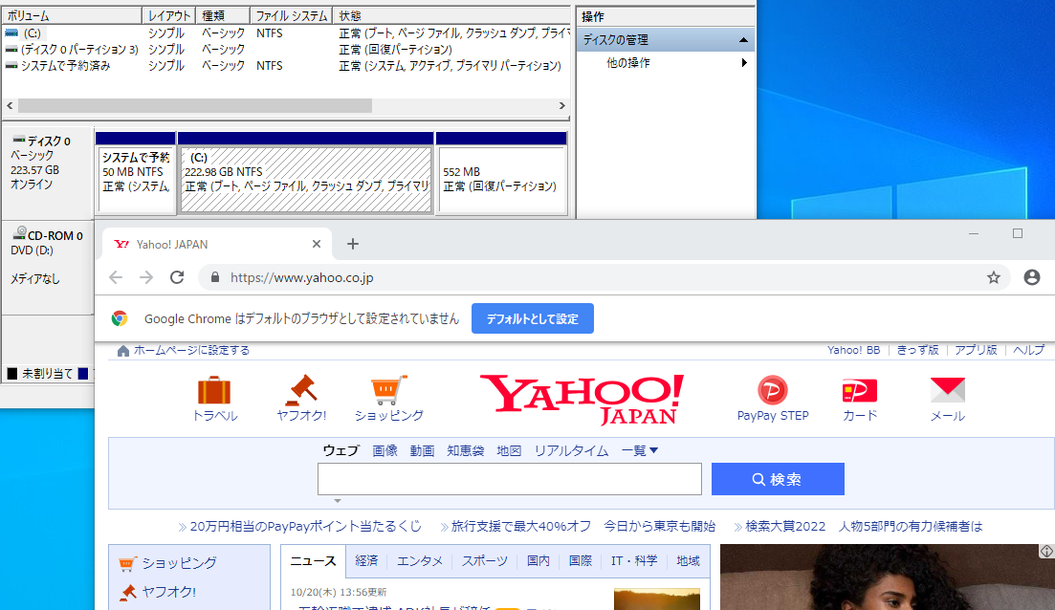Open the Chrome profile avatar icon
Viewport: 1055px width, 610px height.
pos(1031,277)
